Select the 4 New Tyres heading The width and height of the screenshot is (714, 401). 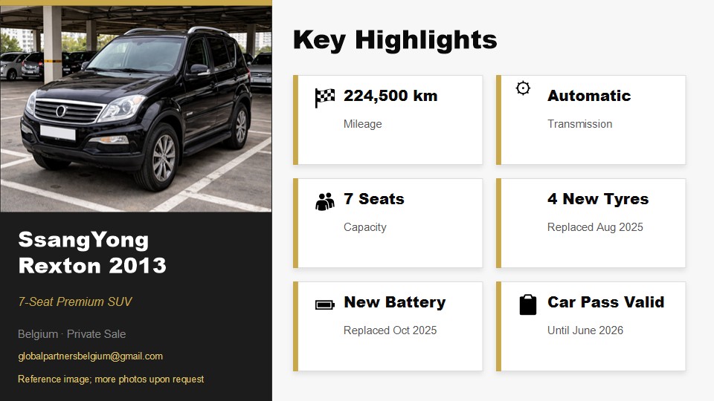coord(598,199)
